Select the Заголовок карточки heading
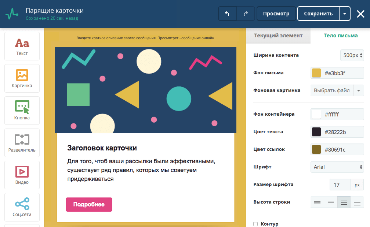 pyautogui.click(x=102, y=148)
